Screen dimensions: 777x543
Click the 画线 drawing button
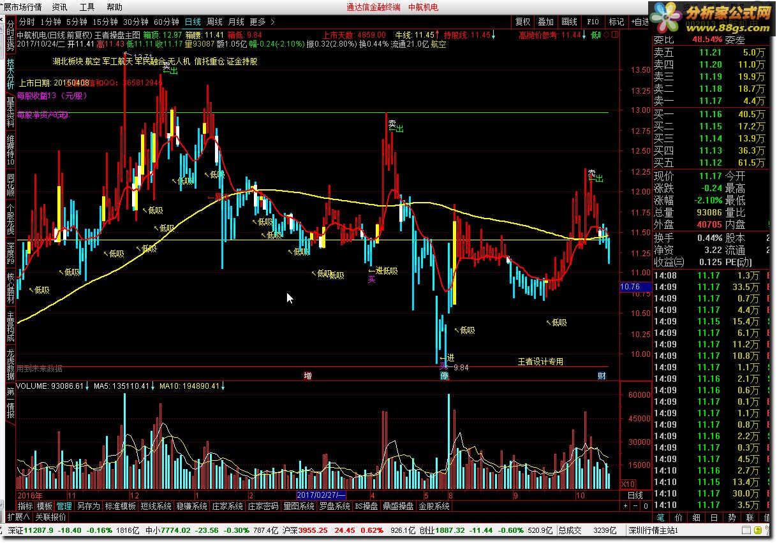[x=570, y=22]
